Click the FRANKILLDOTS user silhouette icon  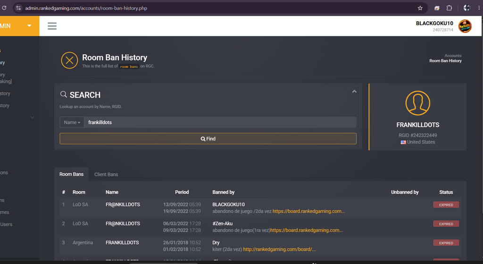(418, 103)
